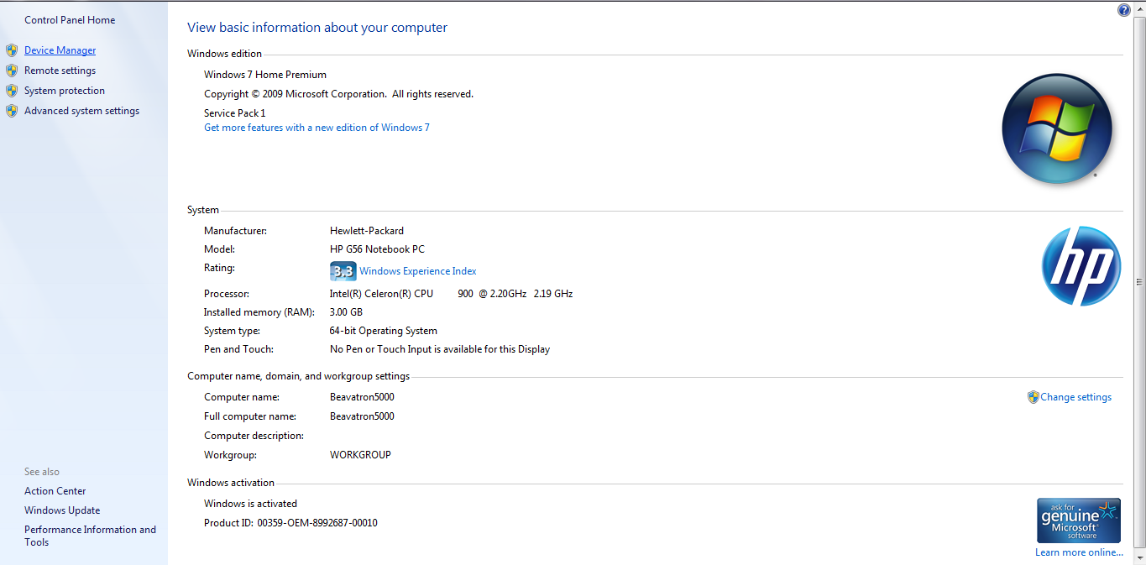Click the Intel(R) Celeron(R) CPU processor text
Viewport: 1146px width, 565px height.
(451, 294)
